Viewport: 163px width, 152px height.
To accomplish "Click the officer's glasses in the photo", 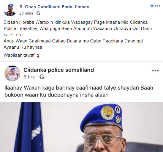I will (x=102, y=140).
